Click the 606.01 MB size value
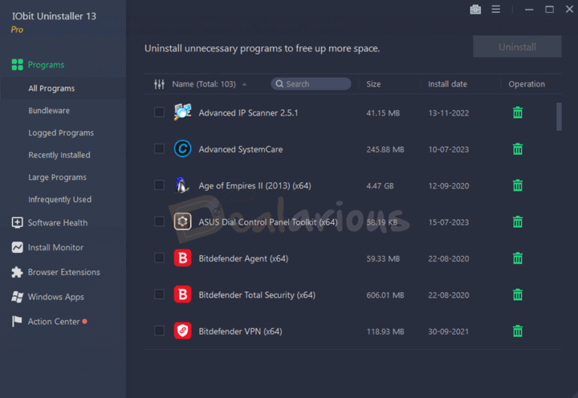The image size is (578, 398). pyautogui.click(x=385, y=294)
